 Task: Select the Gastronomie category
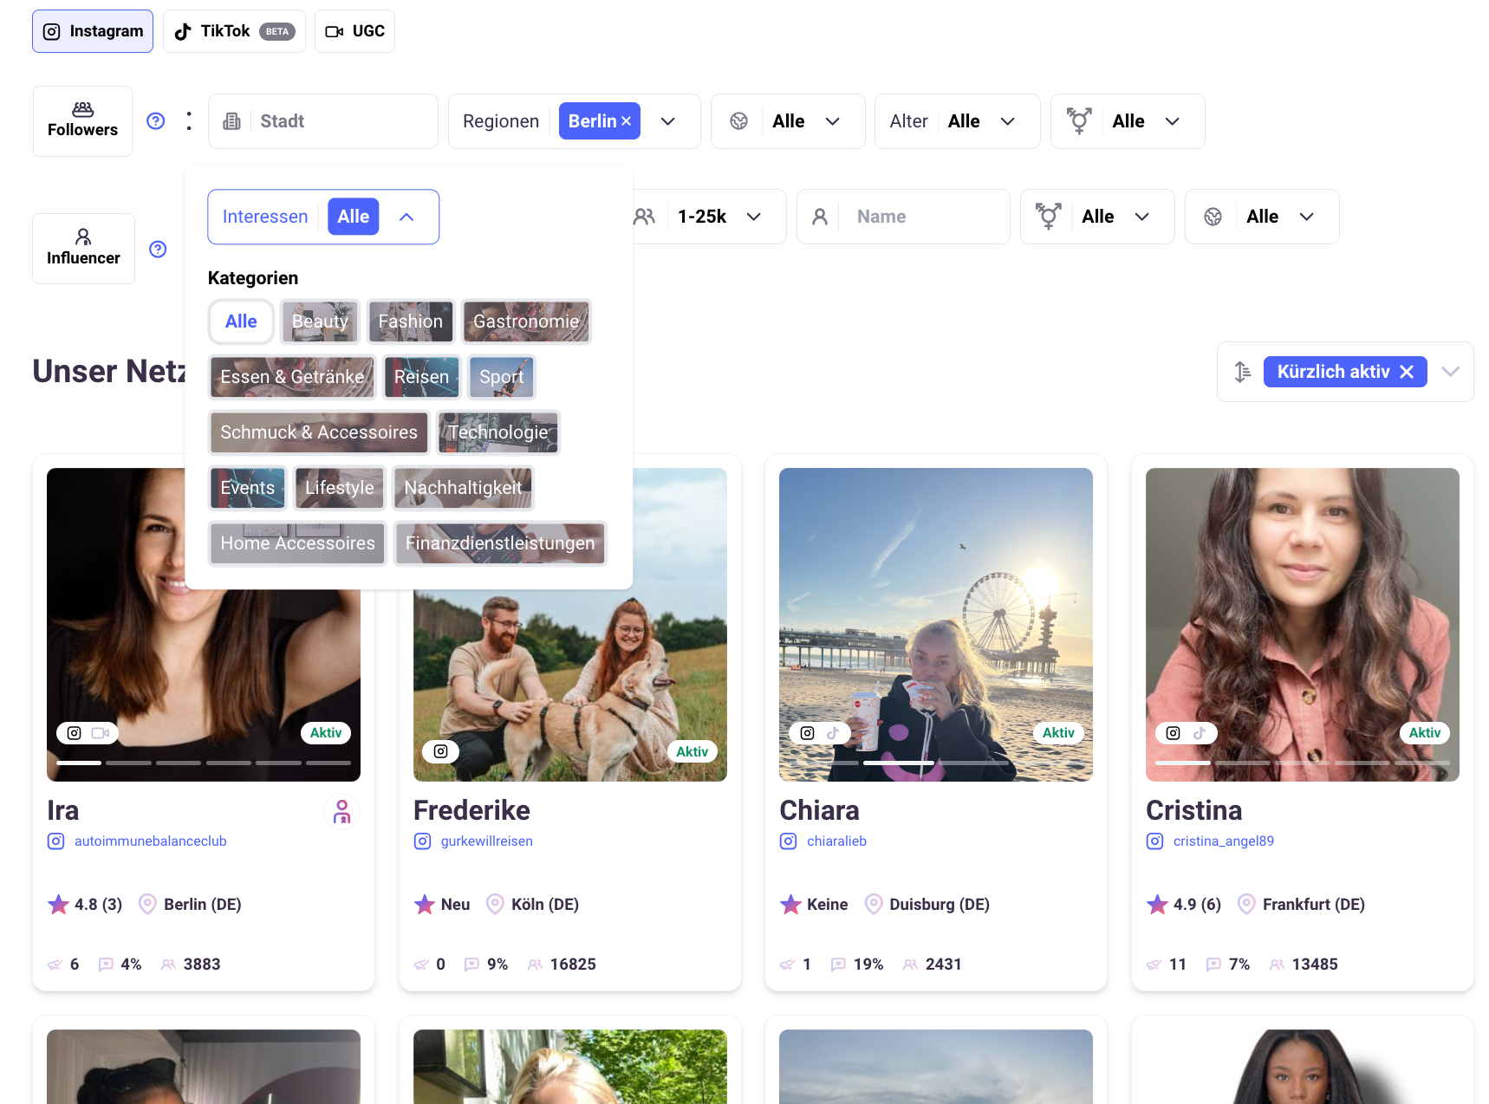[x=526, y=321]
